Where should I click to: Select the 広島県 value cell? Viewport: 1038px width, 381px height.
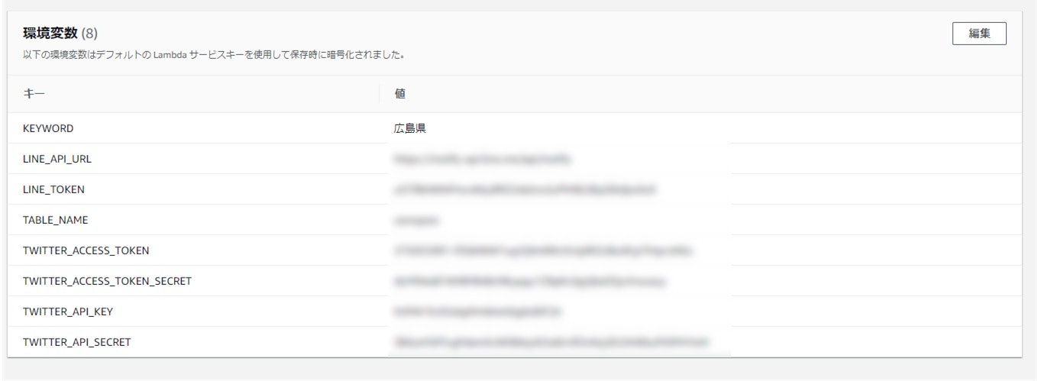(x=410, y=128)
